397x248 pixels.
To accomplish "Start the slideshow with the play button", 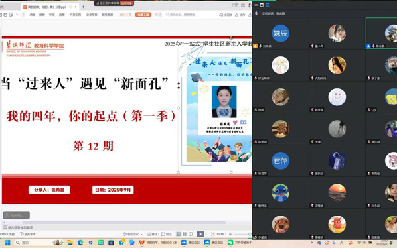I will point(200,234).
